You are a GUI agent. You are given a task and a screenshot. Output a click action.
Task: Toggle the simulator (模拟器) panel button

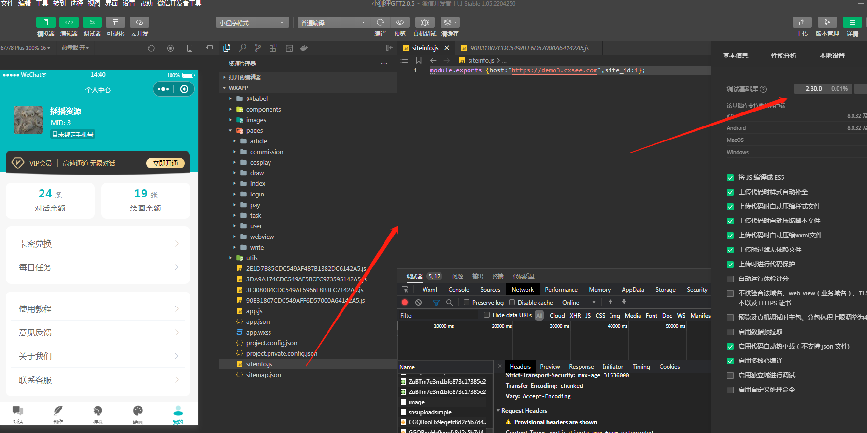coord(46,22)
